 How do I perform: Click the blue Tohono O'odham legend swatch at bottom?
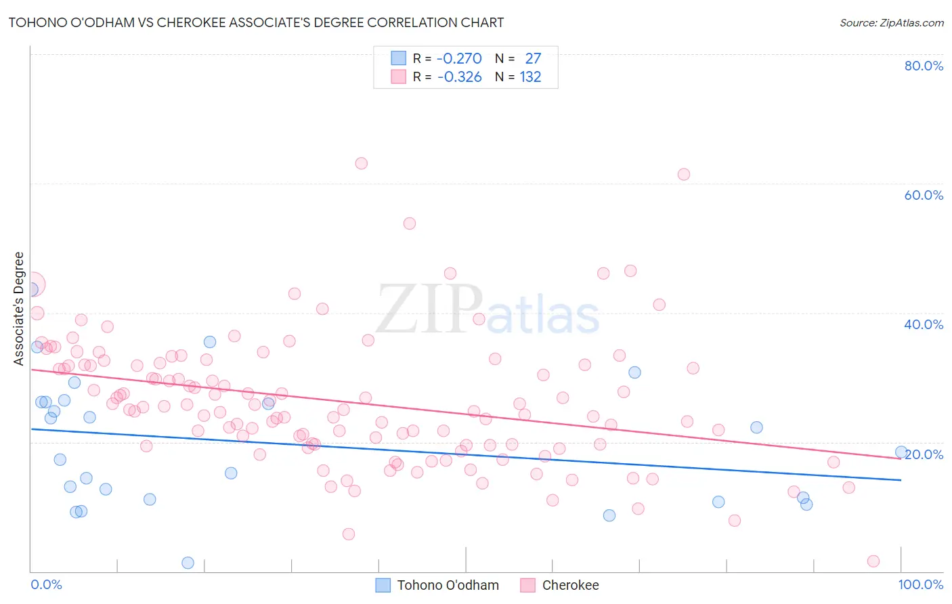coord(383,585)
